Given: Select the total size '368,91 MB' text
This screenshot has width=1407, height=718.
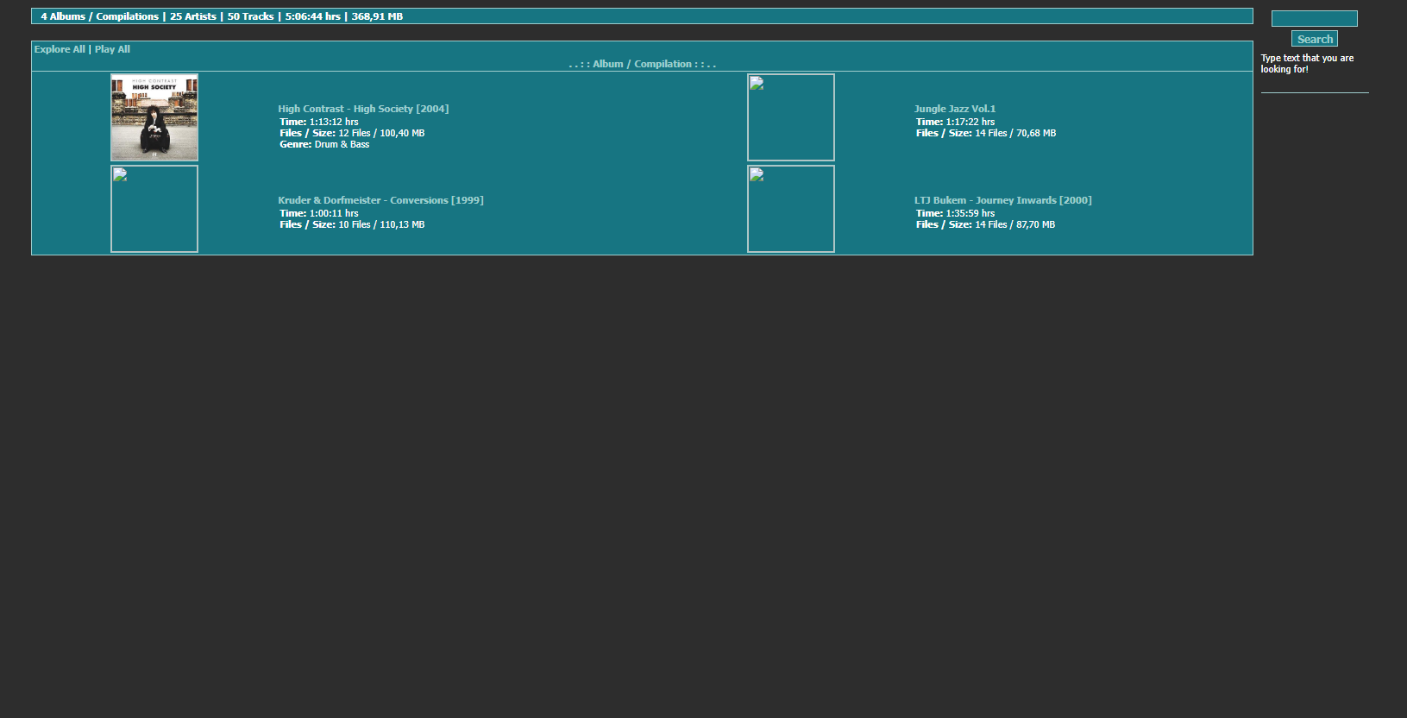Looking at the screenshot, I should point(377,16).
